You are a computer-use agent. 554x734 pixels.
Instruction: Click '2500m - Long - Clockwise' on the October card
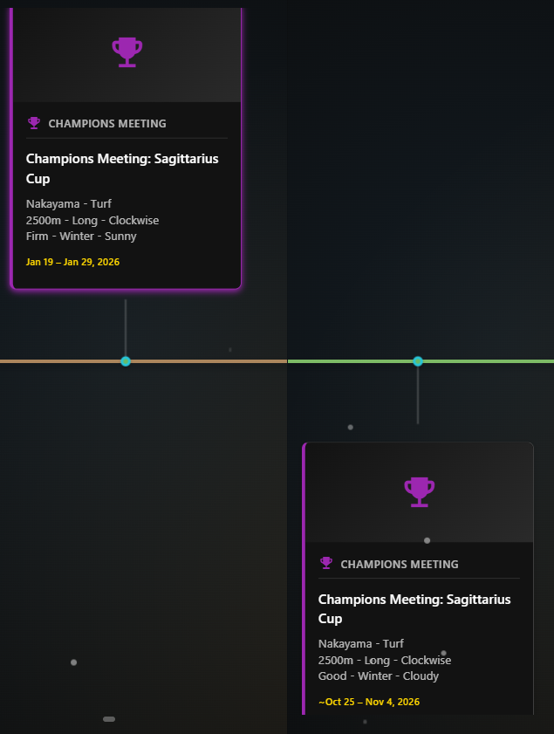[x=385, y=660]
